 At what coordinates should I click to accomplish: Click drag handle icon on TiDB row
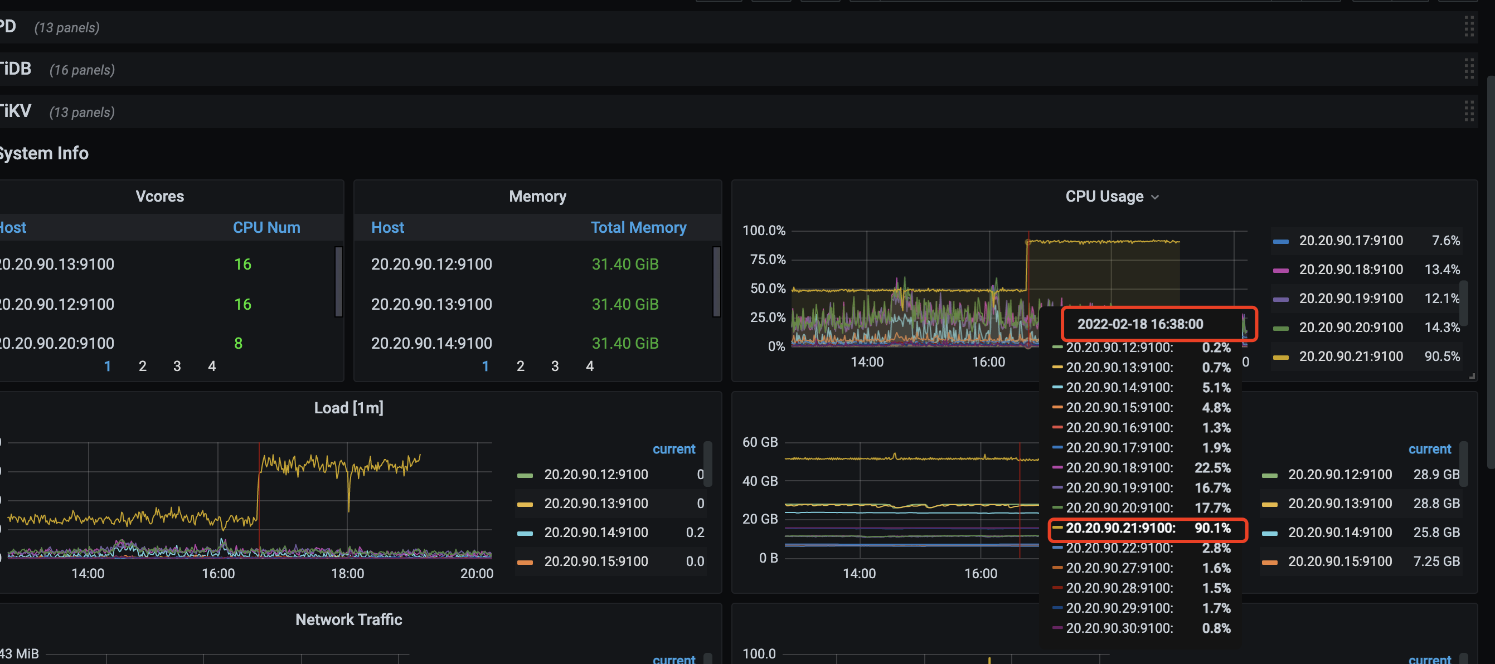(x=1468, y=69)
